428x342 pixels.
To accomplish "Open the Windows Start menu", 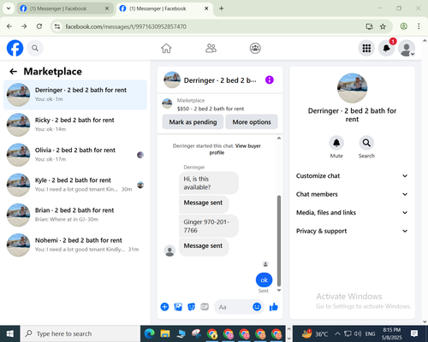I will [x=10, y=333].
